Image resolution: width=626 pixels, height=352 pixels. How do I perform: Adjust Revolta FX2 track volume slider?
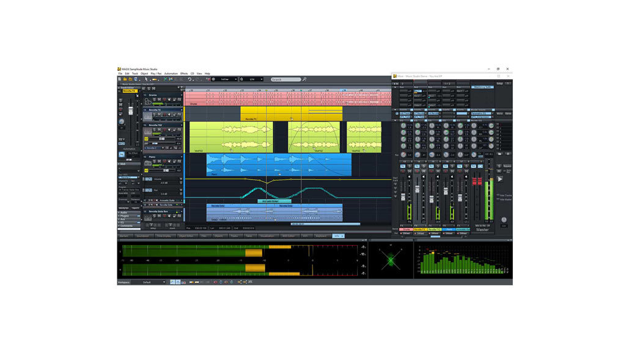tap(162, 139)
